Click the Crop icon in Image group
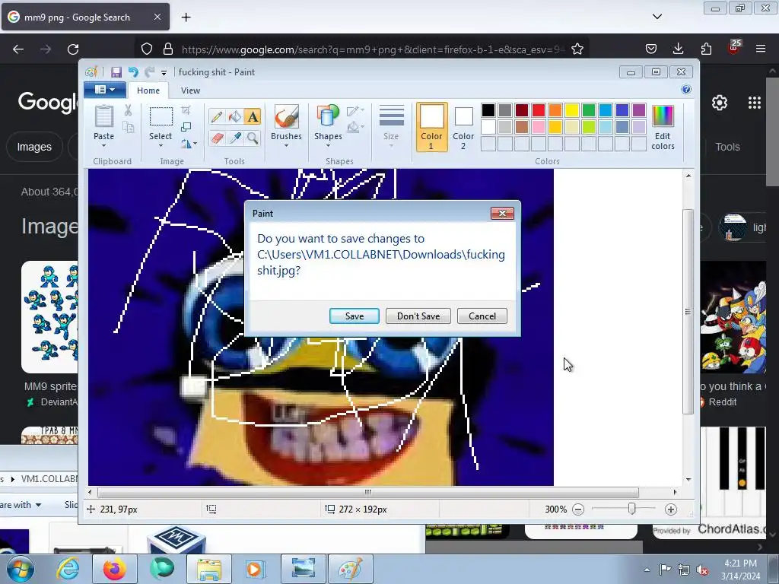The width and height of the screenshot is (779, 584). pyautogui.click(x=186, y=110)
